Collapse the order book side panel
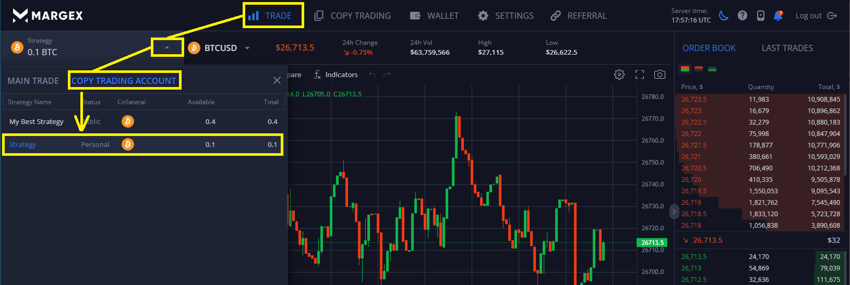The image size is (850, 285). (674, 212)
